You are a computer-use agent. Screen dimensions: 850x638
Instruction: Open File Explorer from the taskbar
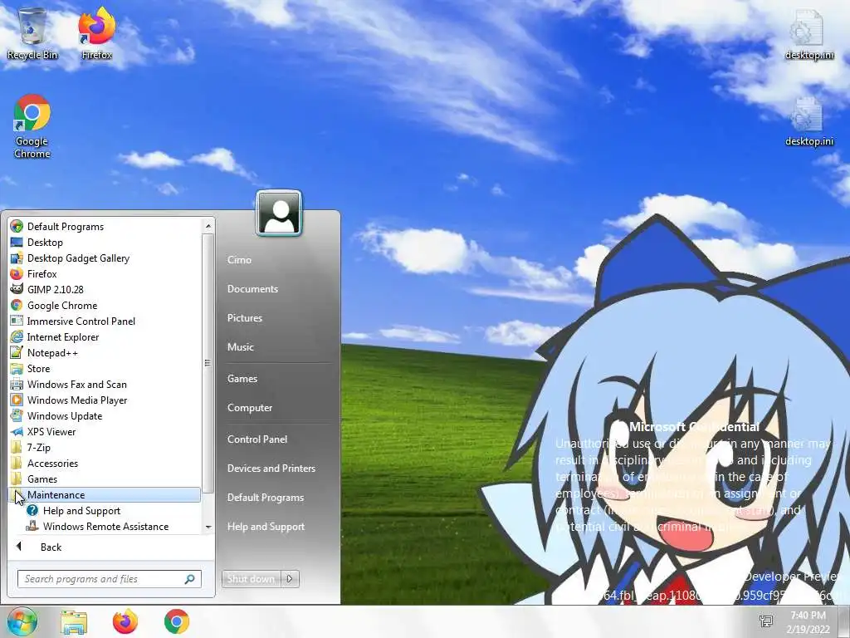[x=74, y=621]
